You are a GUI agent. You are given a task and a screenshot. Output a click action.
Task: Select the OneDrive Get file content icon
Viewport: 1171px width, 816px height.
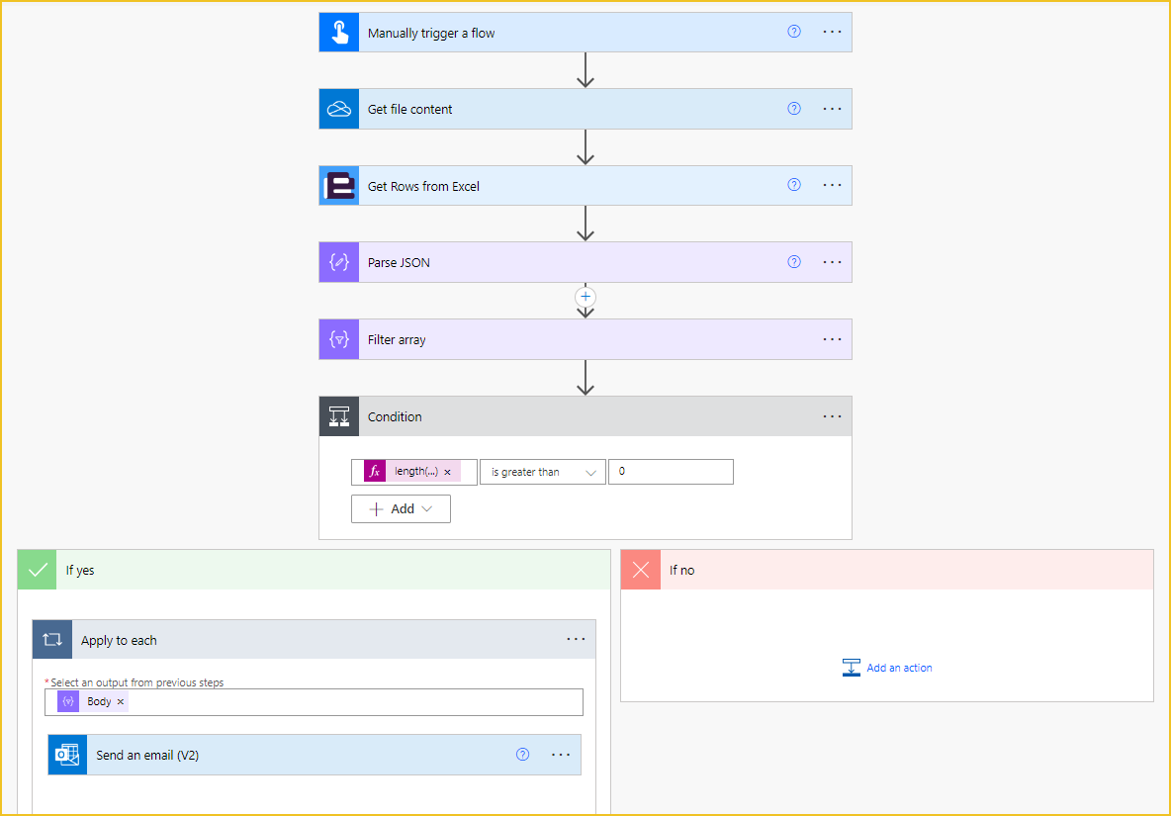(x=339, y=109)
